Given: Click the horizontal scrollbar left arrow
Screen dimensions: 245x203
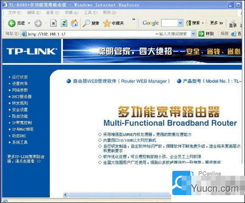Looking at the screenshot, I should click(x=65, y=195).
